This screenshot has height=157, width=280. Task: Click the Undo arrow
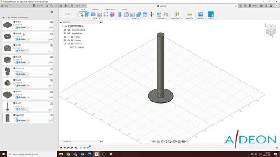77,6
